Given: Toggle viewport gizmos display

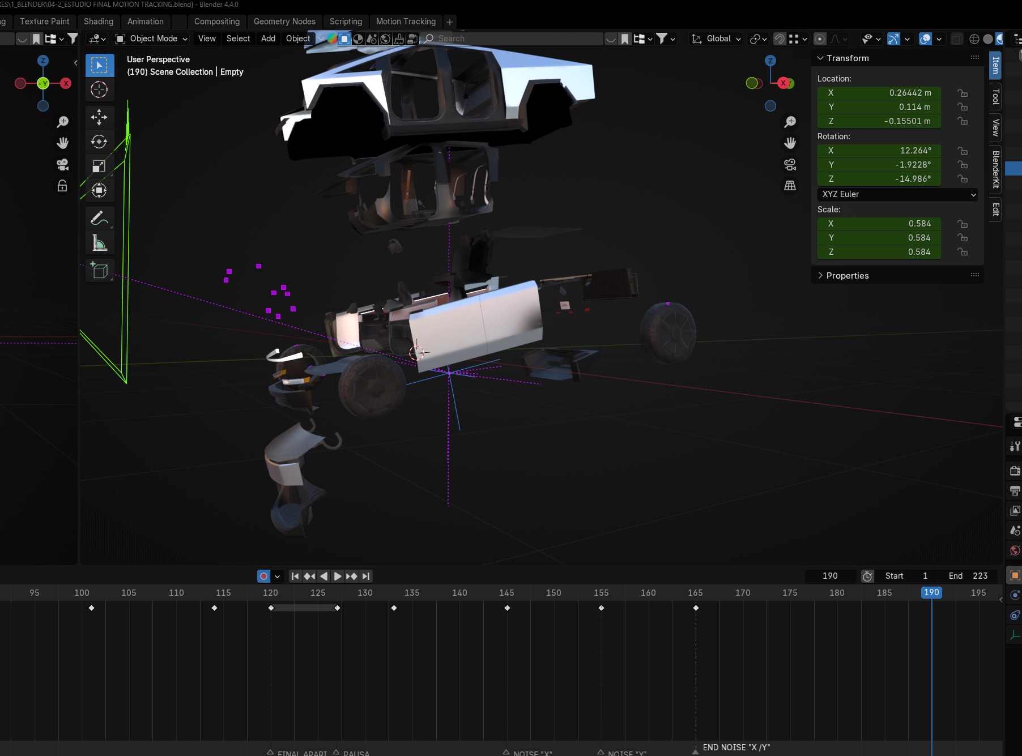Looking at the screenshot, I should click(893, 39).
